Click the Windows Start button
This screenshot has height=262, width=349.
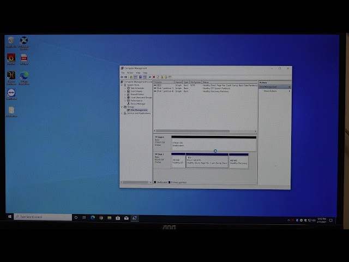click(x=10, y=217)
